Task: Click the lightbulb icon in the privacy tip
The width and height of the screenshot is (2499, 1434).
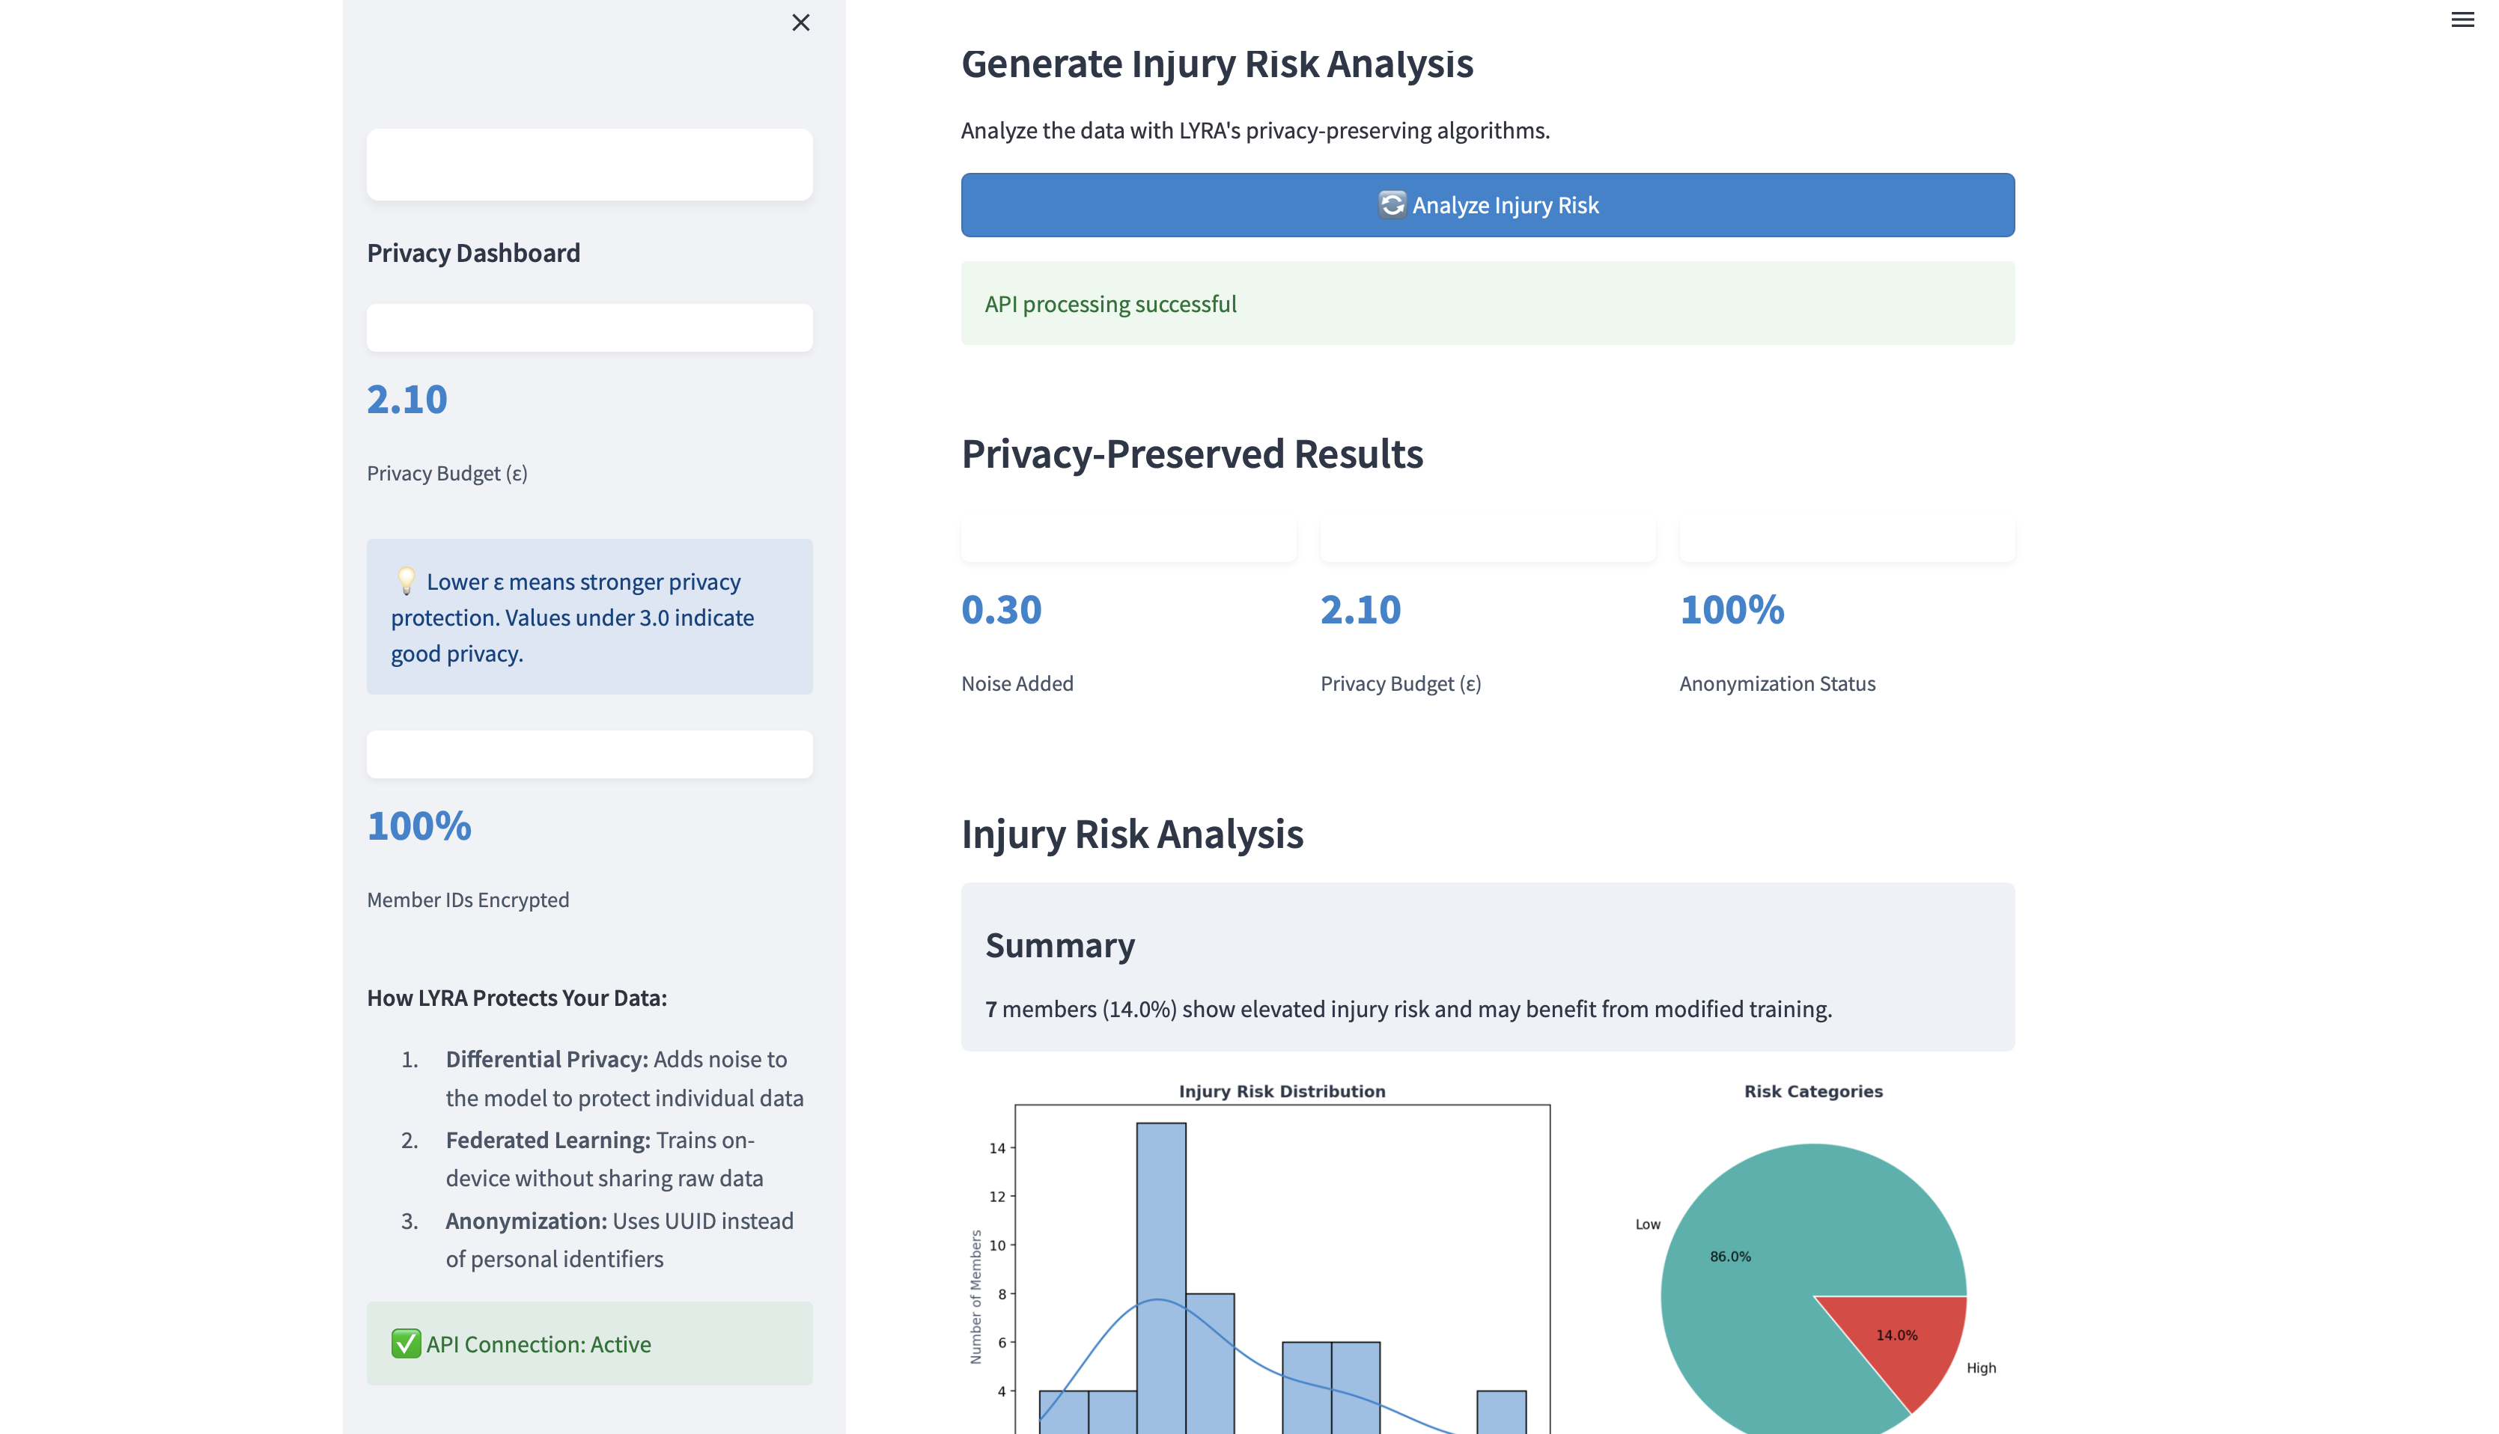Action: [406, 581]
